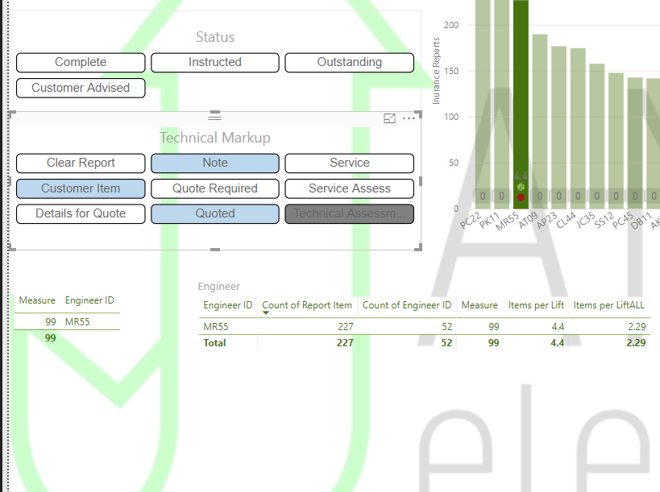Select the CL44 bar in the chart
The height and width of the screenshot is (492, 660).
point(578,128)
